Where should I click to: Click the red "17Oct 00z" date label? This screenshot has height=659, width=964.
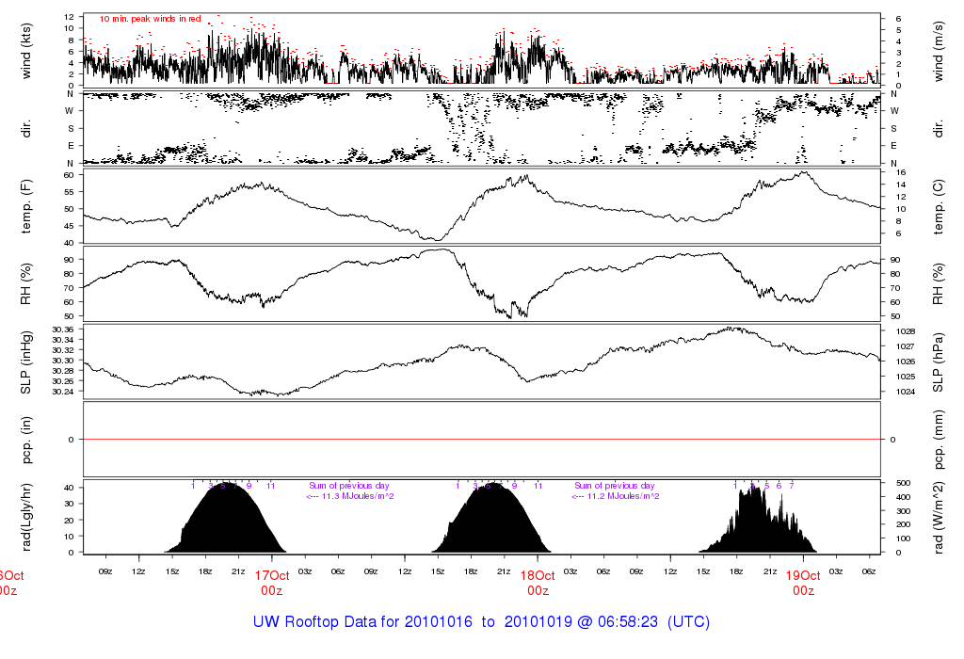272,583
